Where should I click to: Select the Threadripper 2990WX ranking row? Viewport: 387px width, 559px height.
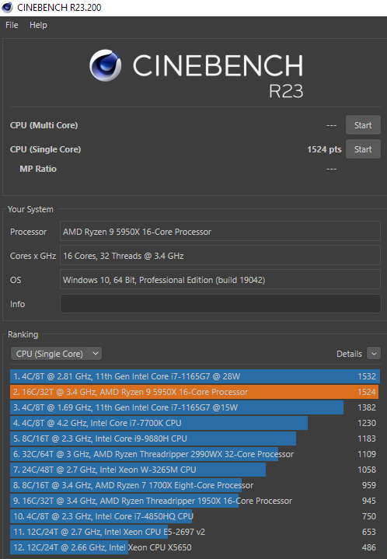click(x=195, y=454)
